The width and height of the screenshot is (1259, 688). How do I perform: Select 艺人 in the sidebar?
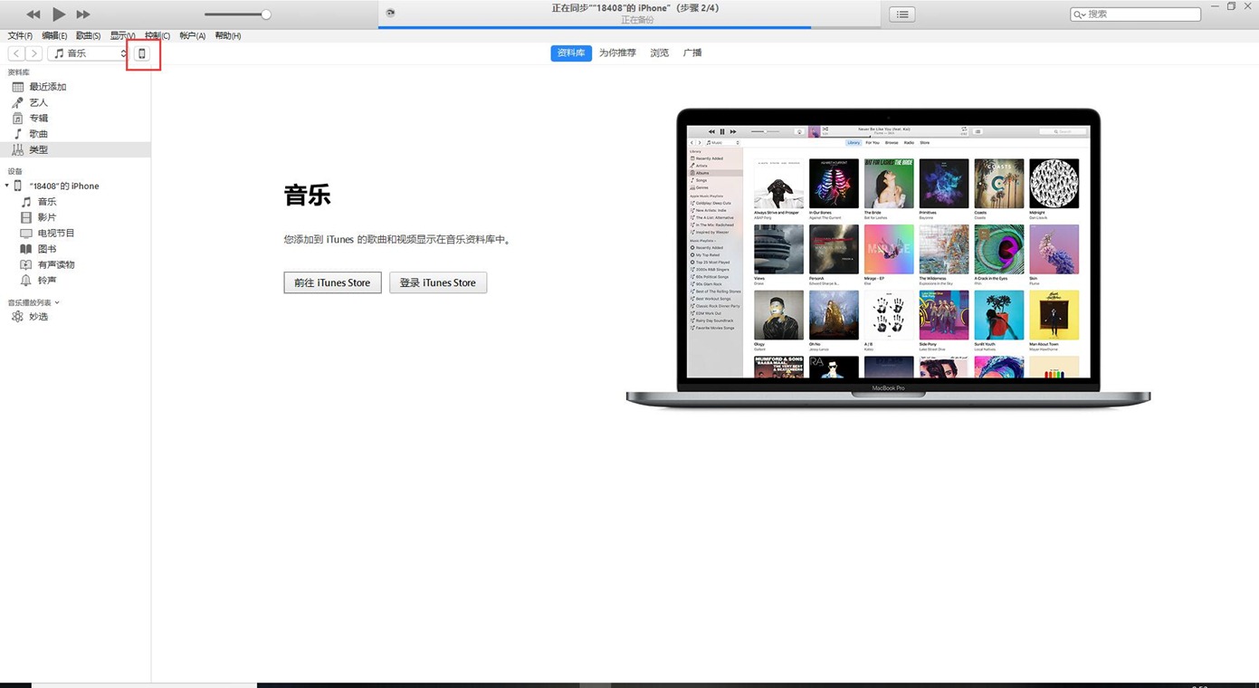[x=38, y=102]
